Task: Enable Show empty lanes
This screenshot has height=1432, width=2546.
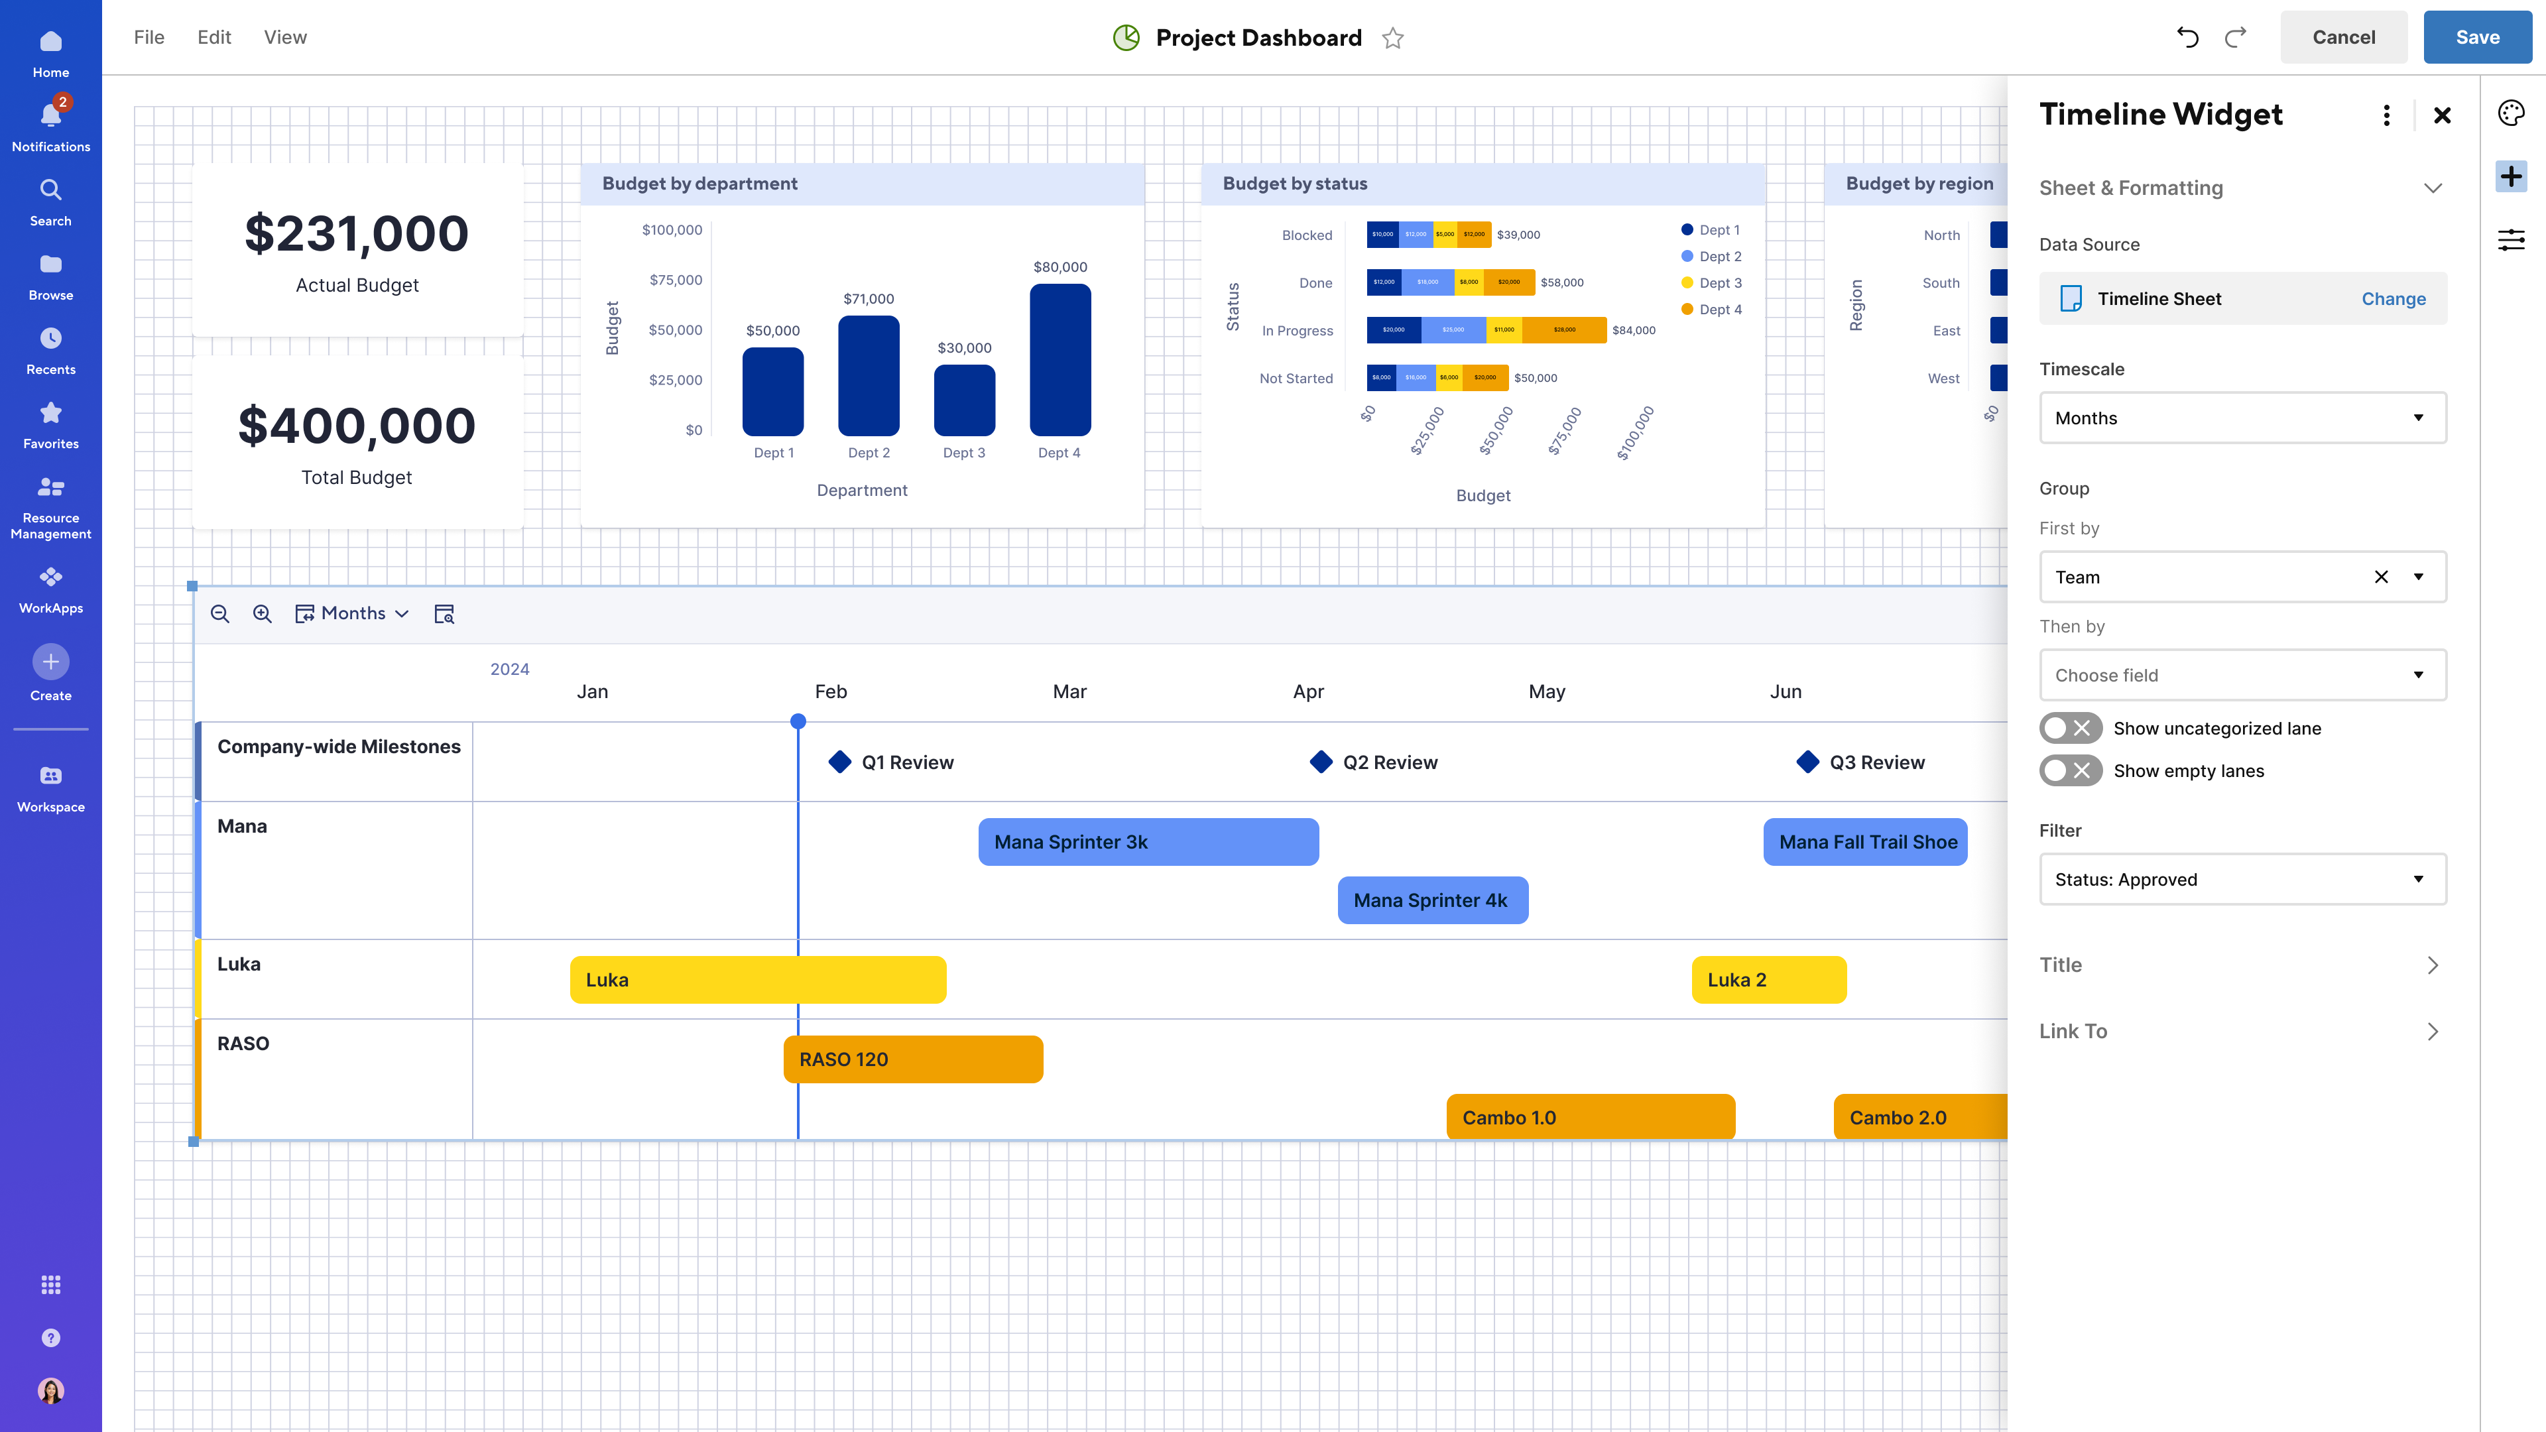Action: (2069, 771)
